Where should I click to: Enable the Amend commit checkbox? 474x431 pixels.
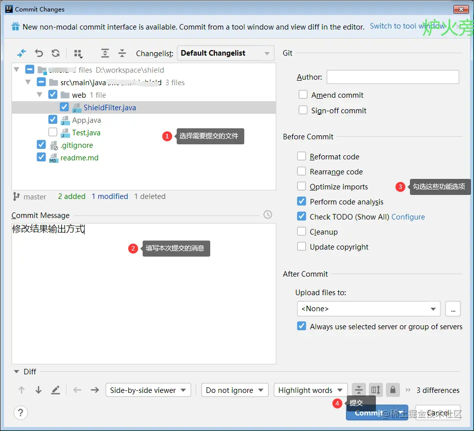pyautogui.click(x=303, y=94)
